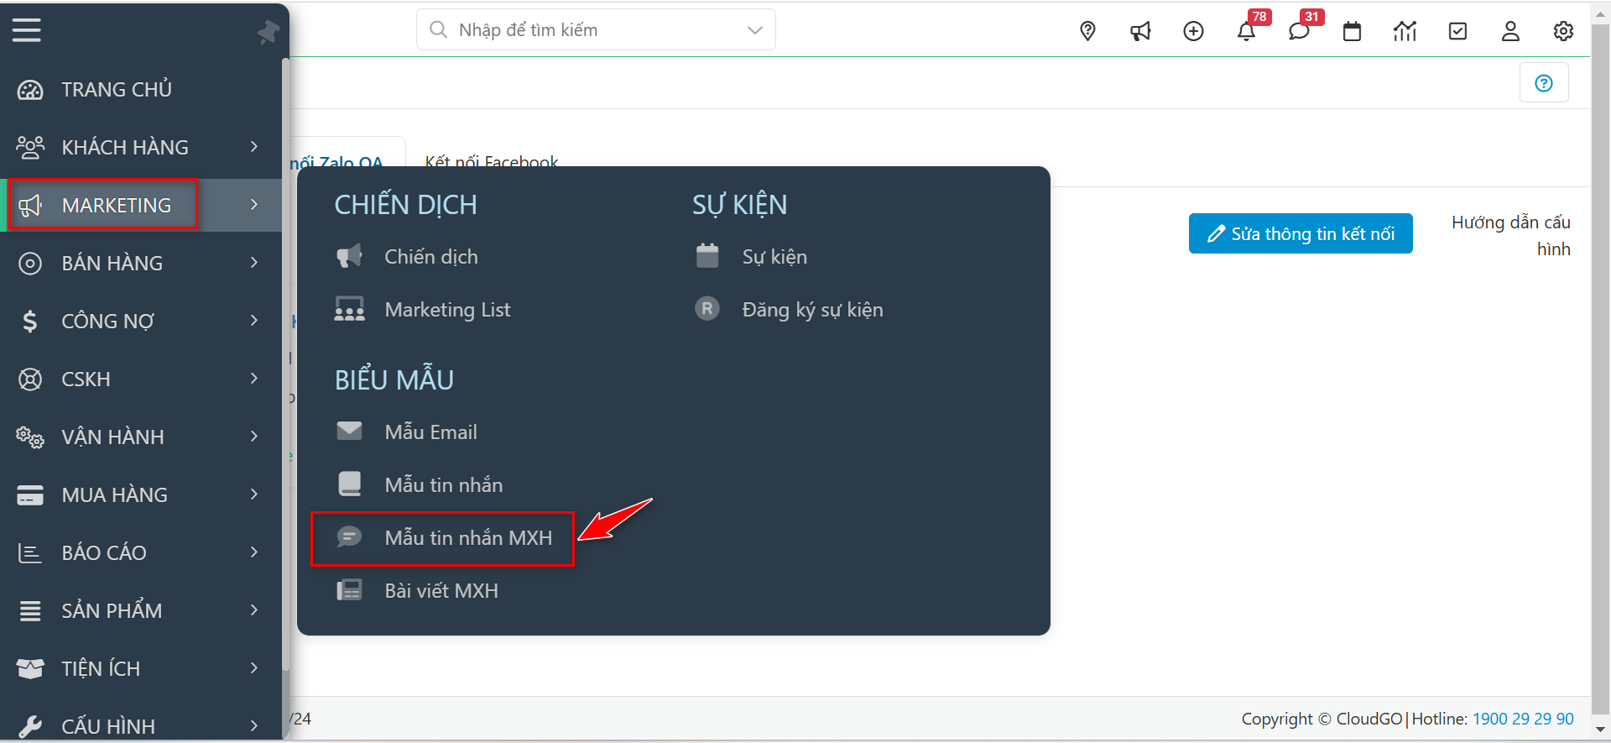Image resolution: width=1611 pixels, height=743 pixels.
Task: Call hotline link 1900 29 29 90
Action: coord(1523,719)
